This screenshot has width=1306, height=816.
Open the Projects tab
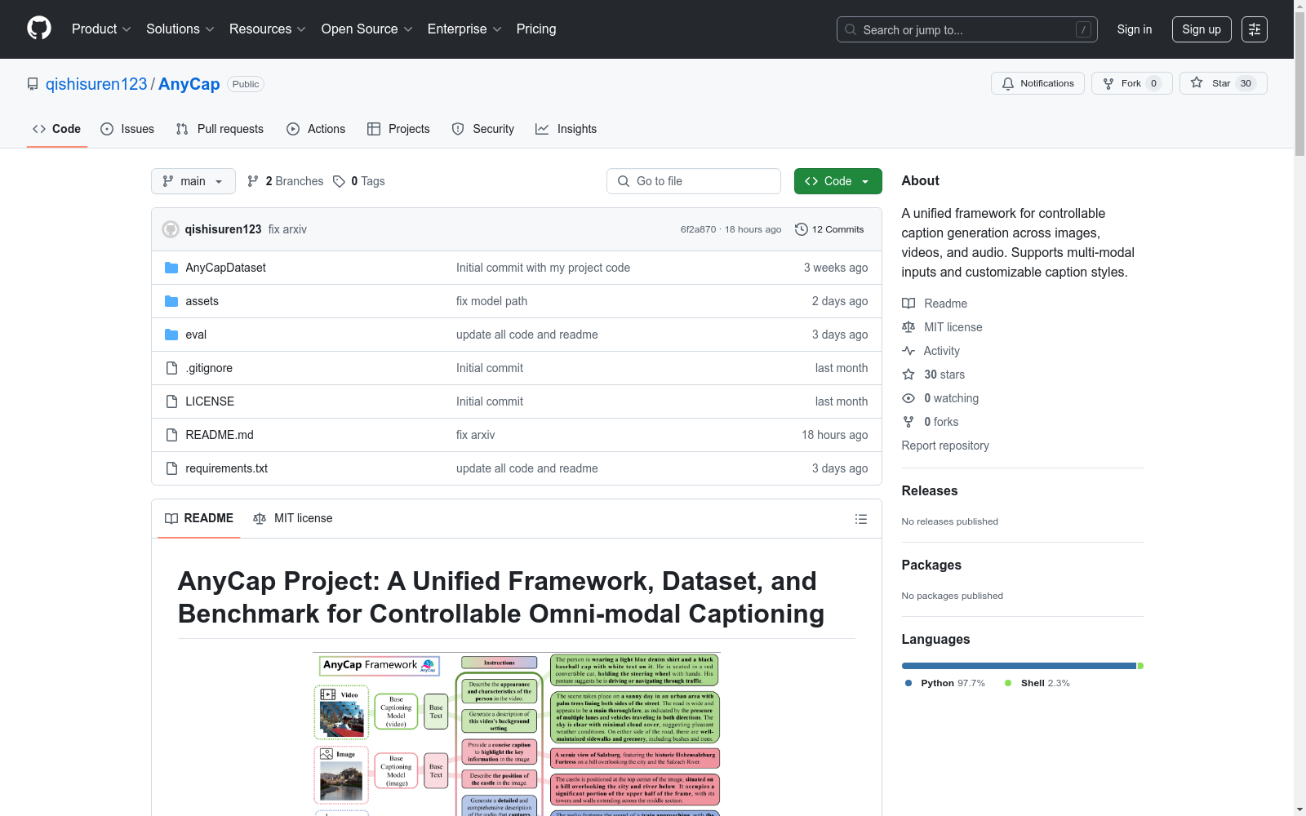click(398, 129)
